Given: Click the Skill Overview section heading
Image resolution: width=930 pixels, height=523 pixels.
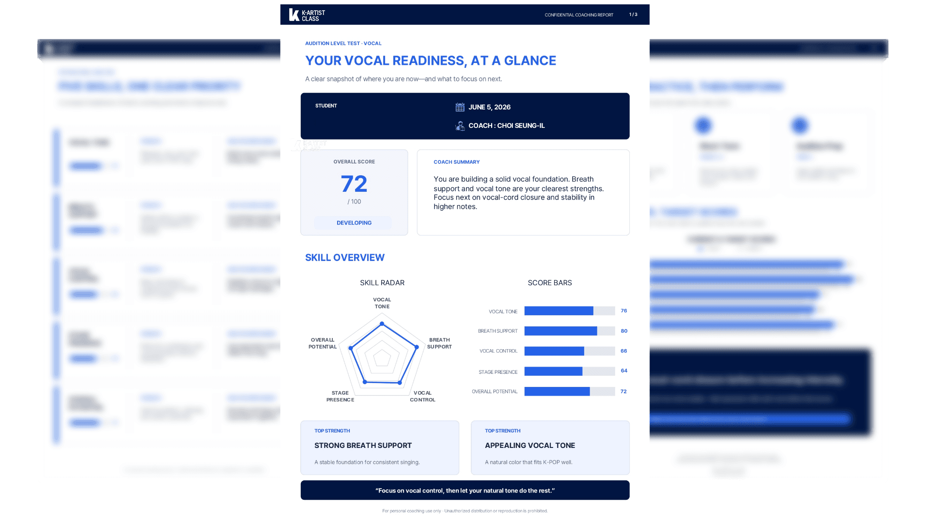Looking at the screenshot, I should (x=345, y=258).
